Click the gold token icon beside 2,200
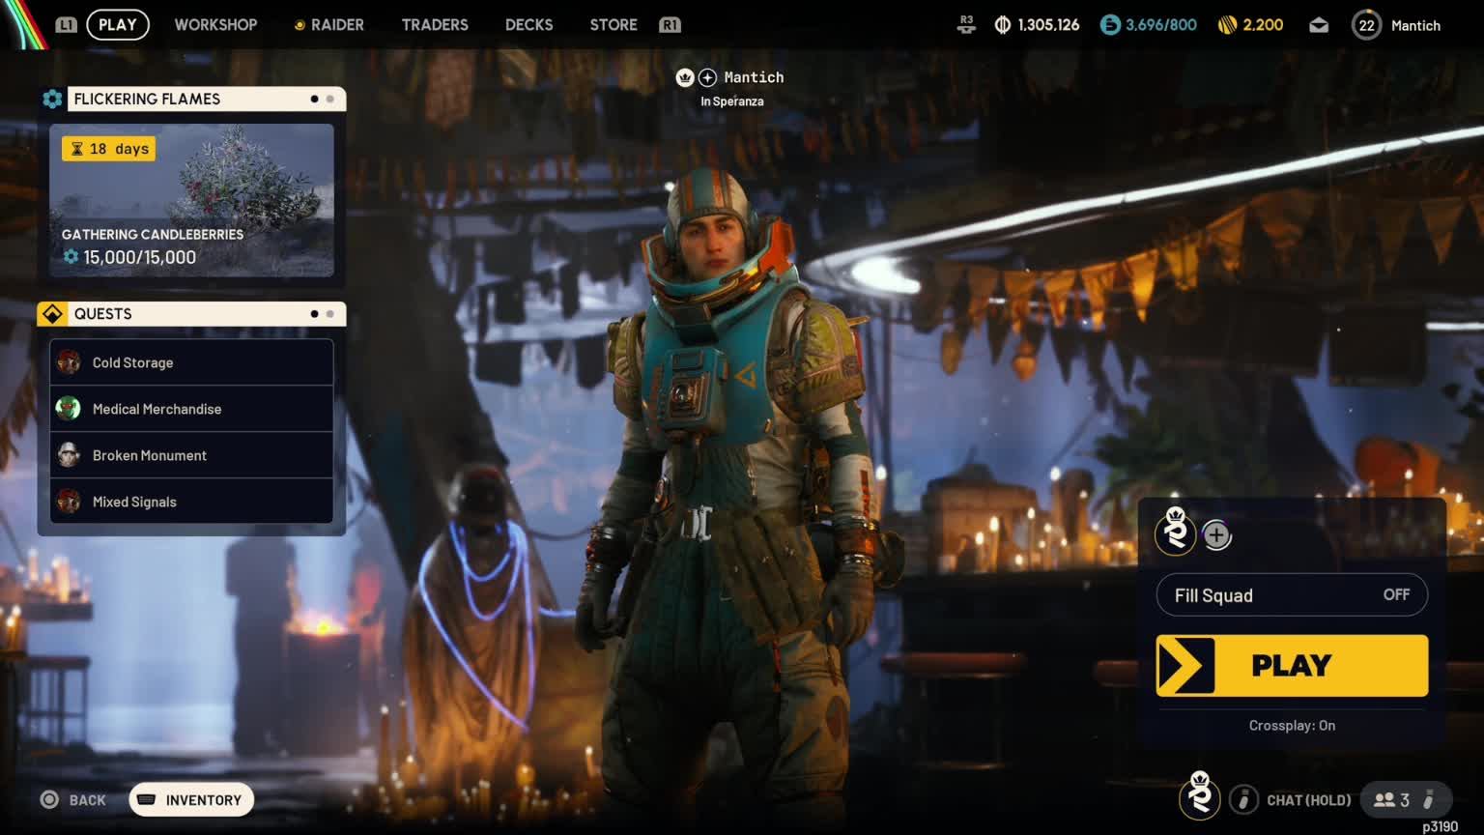Screen dimensions: 1484x835 [1227, 25]
